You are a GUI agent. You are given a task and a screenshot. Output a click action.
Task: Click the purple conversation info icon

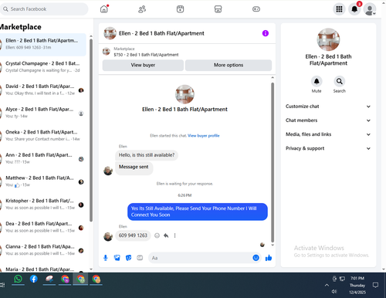pos(266,33)
